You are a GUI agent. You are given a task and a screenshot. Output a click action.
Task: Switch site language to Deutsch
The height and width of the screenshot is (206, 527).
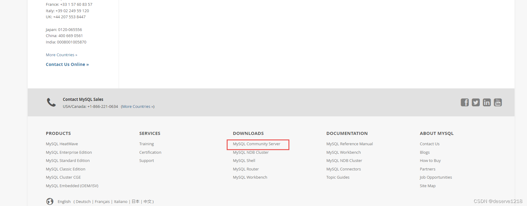83,202
